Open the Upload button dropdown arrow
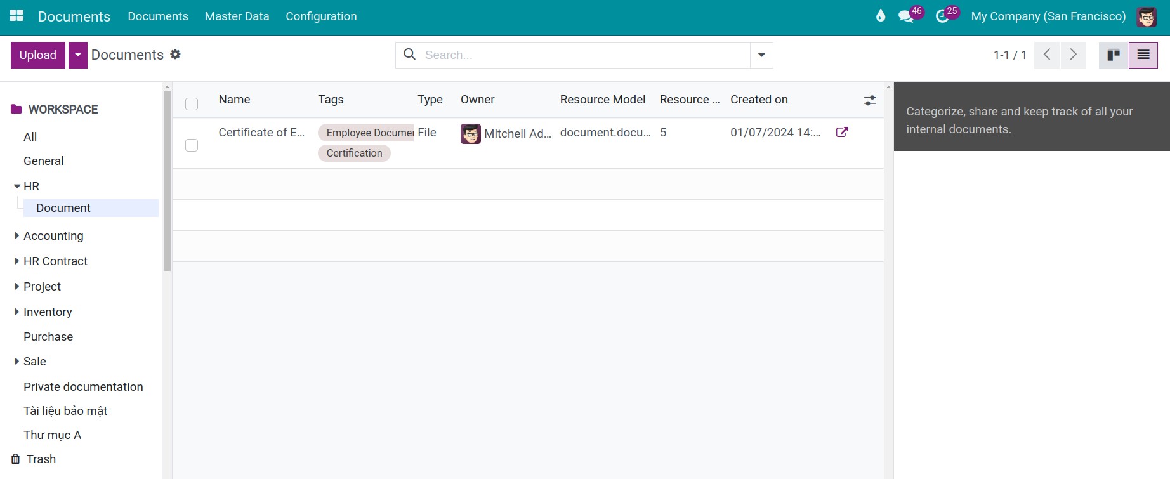 (78, 55)
